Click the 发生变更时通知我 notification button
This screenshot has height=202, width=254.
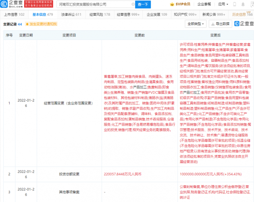click(41, 24)
